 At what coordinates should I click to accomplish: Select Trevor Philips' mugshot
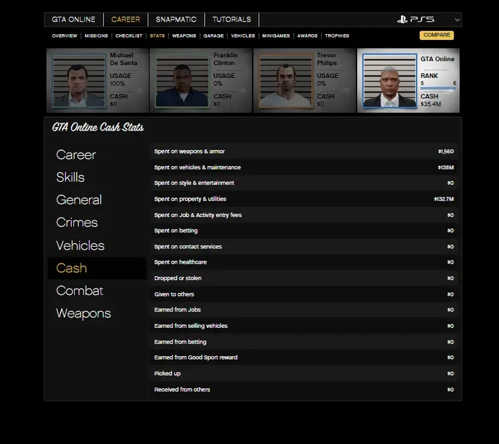tap(286, 81)
